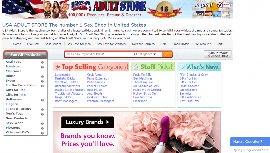Screen dimensions: 270x153
Task: Click the Search by Keyword input field
Action: (x=98, y=54)
